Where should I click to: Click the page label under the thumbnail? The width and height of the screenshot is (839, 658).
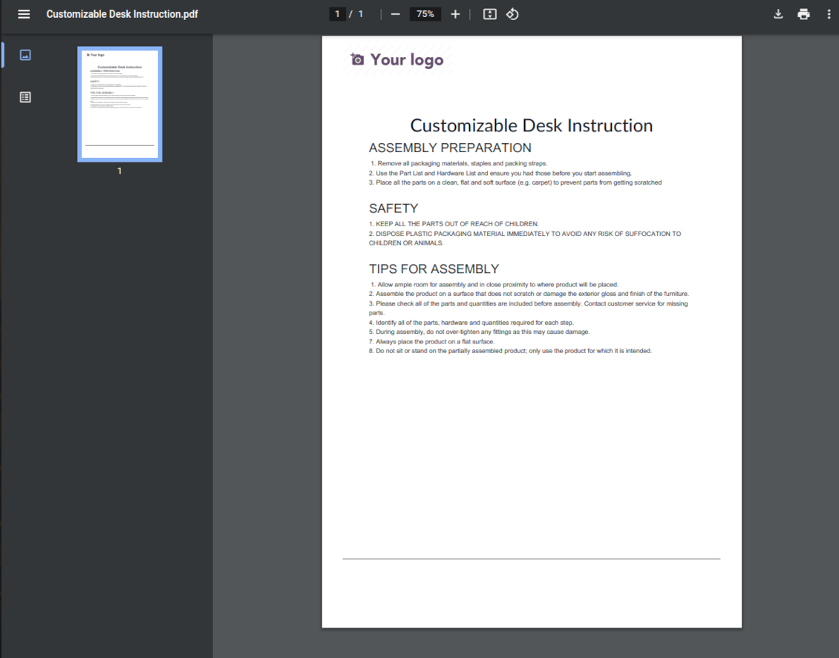point(120,171)
